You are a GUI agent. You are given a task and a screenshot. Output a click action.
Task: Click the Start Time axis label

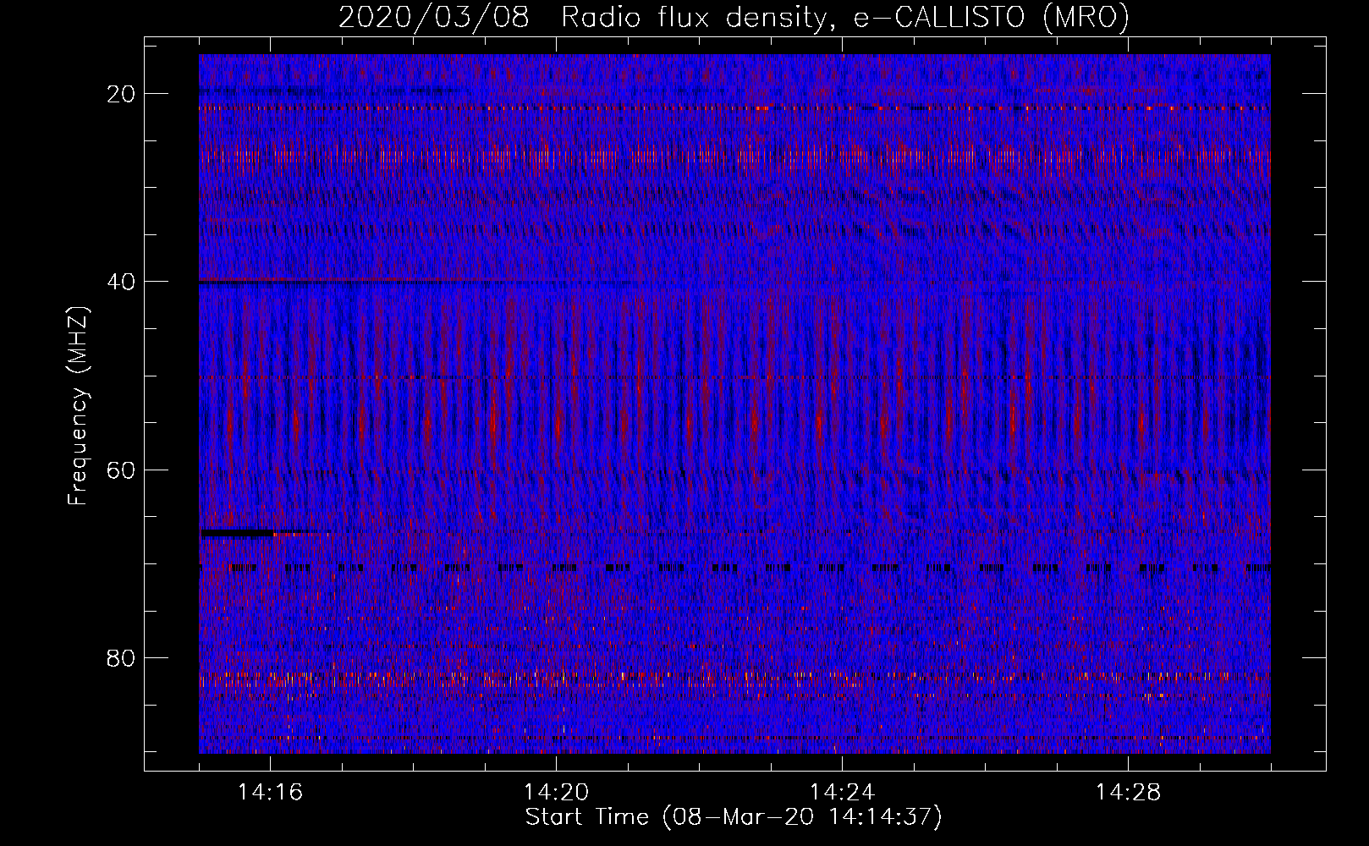[734, 817]
